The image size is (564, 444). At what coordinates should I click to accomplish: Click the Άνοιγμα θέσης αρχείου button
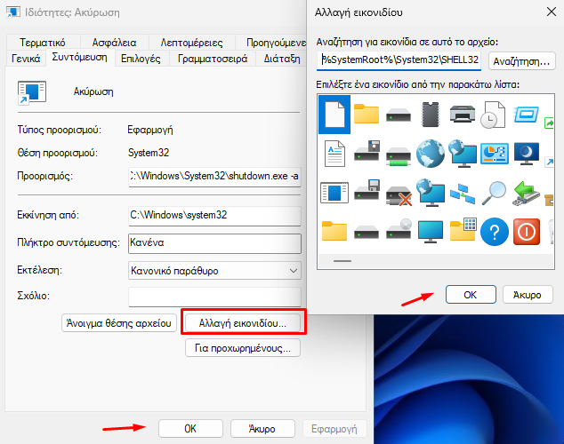tap(119, 323)
